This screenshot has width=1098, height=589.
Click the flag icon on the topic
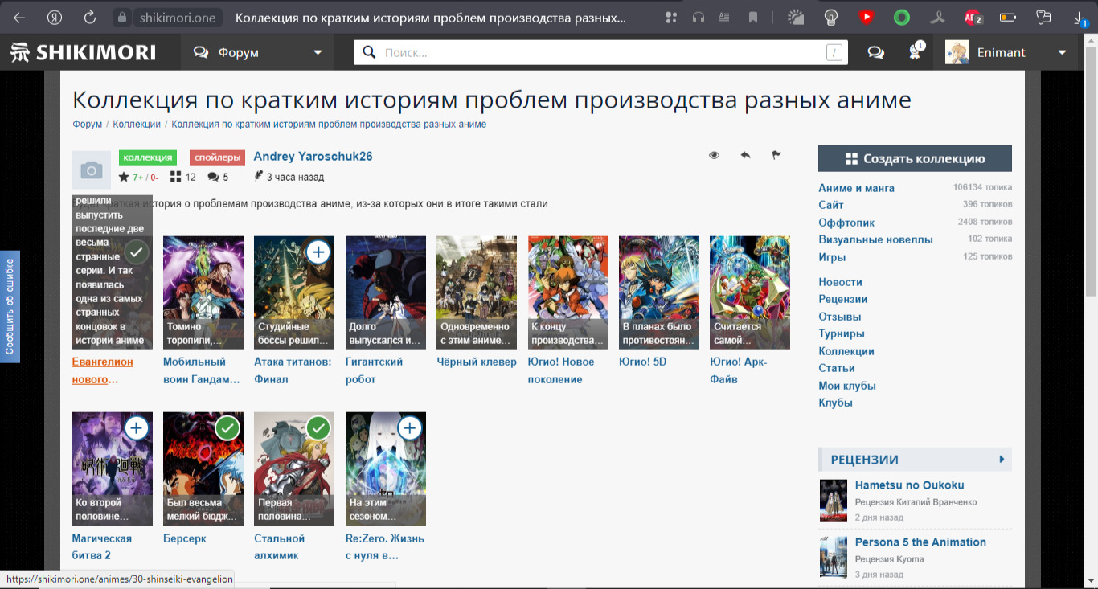(776, 155)
